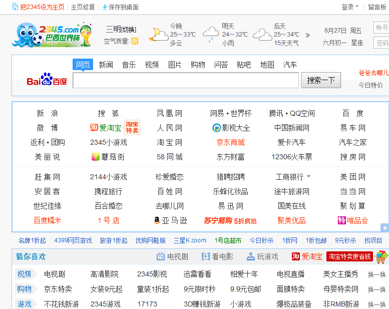The height and width of the screenshot is (309, 389).
Task: Click the joystick icon beside 玩游戏
Action: click(x=251, y=256)
